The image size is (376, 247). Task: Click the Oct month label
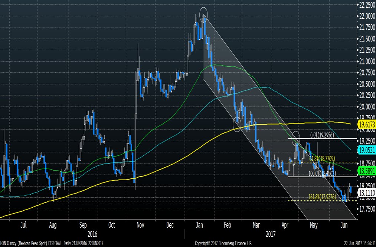click(111, 225)
